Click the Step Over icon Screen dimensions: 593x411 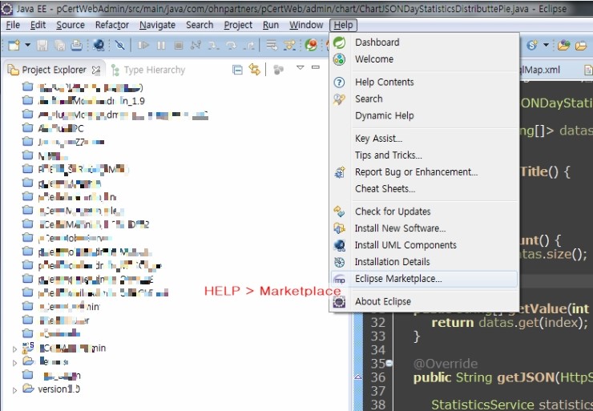231,46
